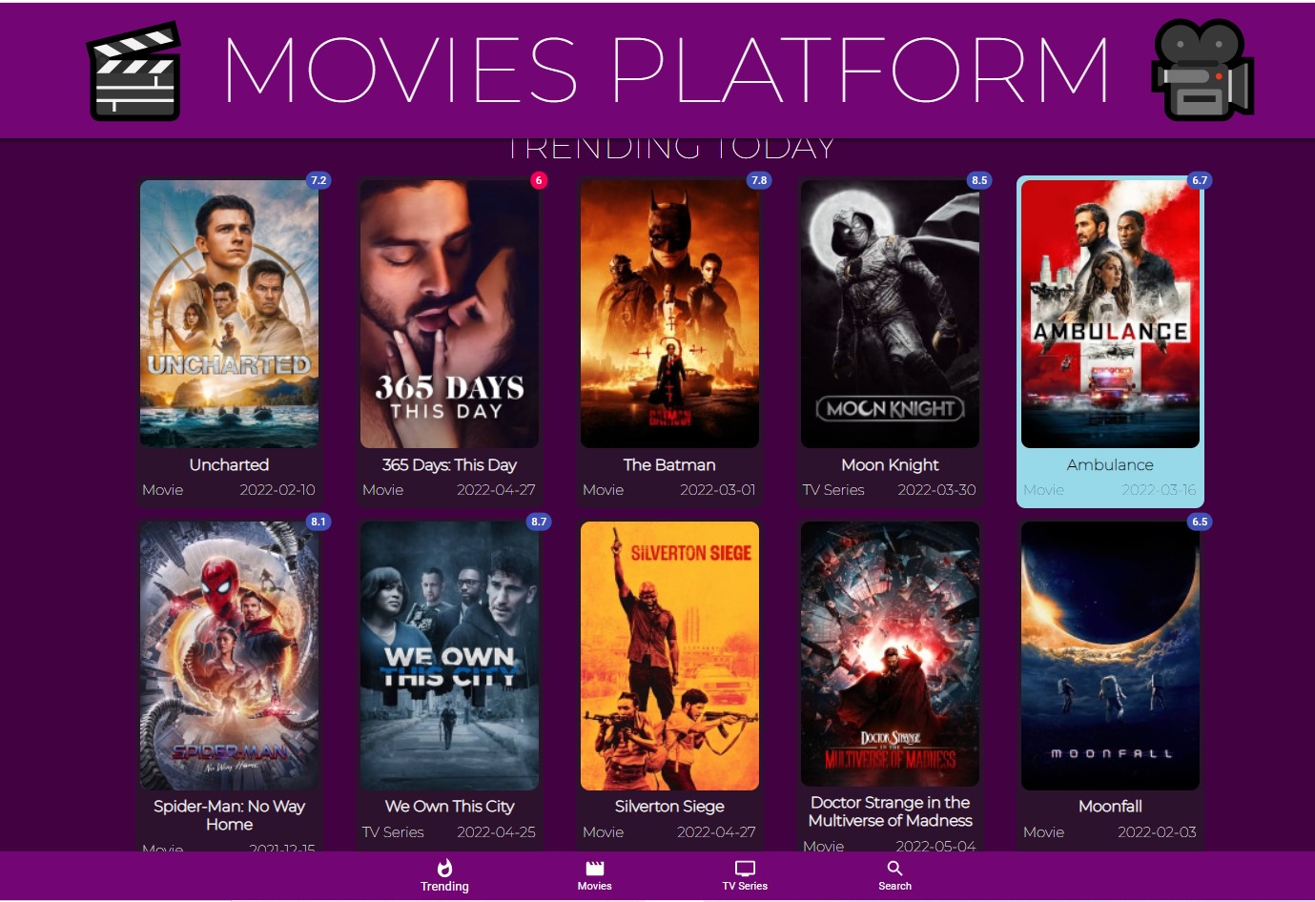This screenshot has width=1315, height=902.
Task: Click the release date 2022-03-30
Action: tap(936, 490)
